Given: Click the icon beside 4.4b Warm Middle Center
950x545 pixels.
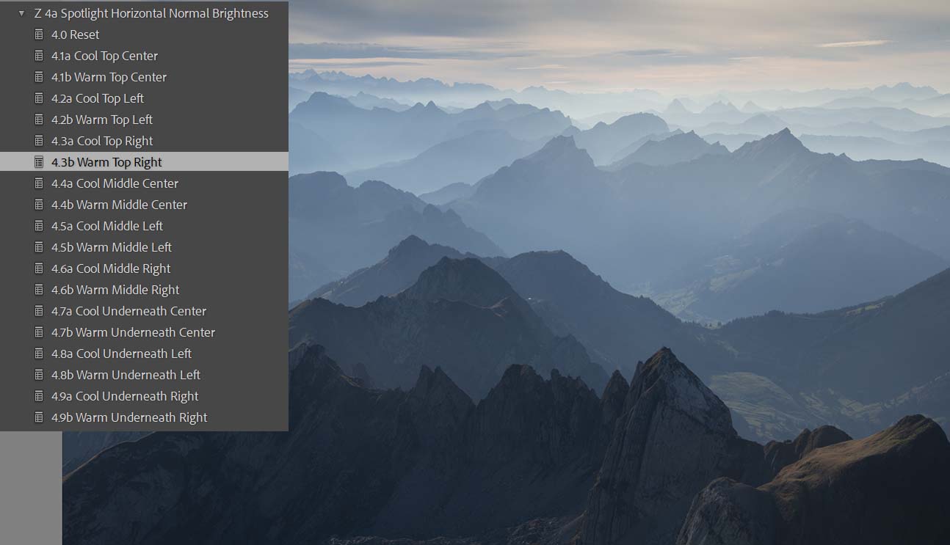Looking at the screenshot, I should (39, 205).
